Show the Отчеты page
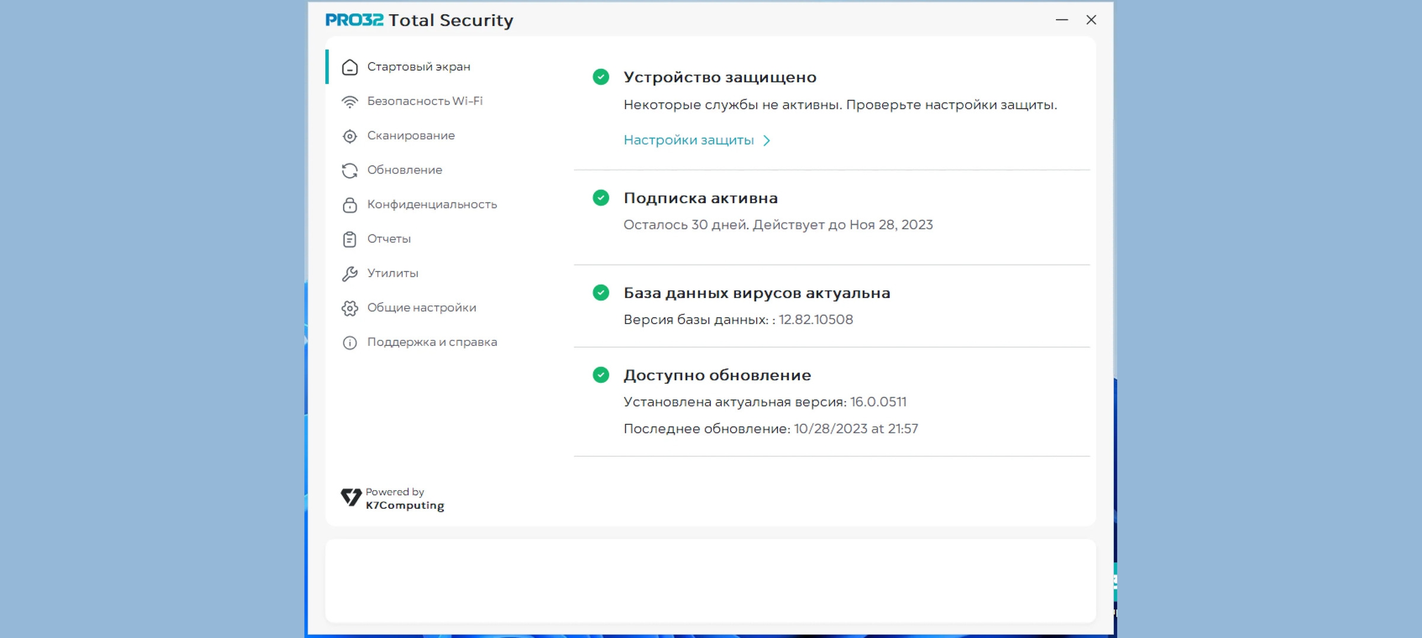 click(389, 238)
